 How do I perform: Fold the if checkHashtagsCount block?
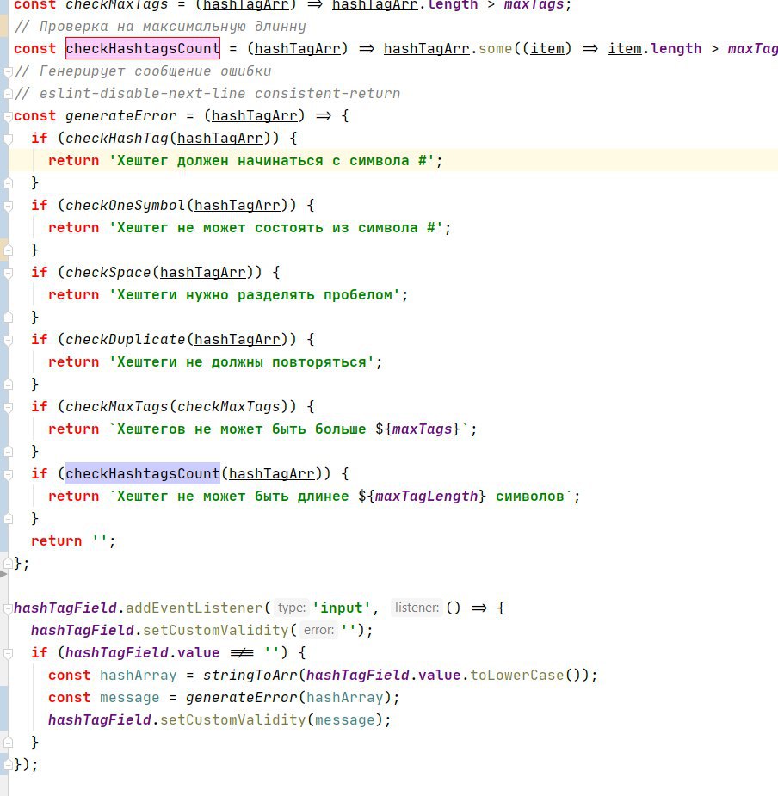[8, 474]
